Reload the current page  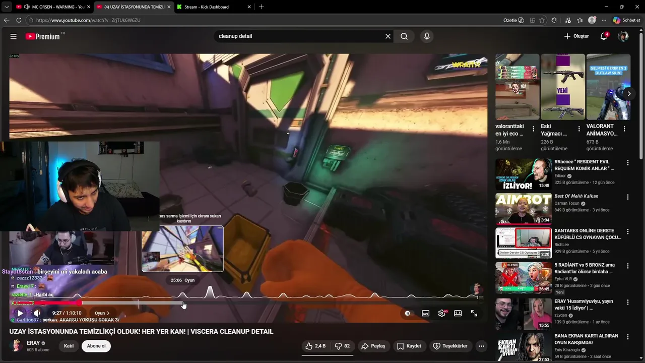pyautogui.click(x=19, y=20)
